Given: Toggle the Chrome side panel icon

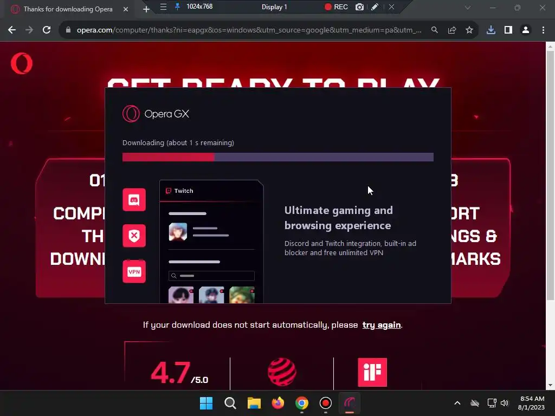Looking at the screenshot, I should coord(508,30).
